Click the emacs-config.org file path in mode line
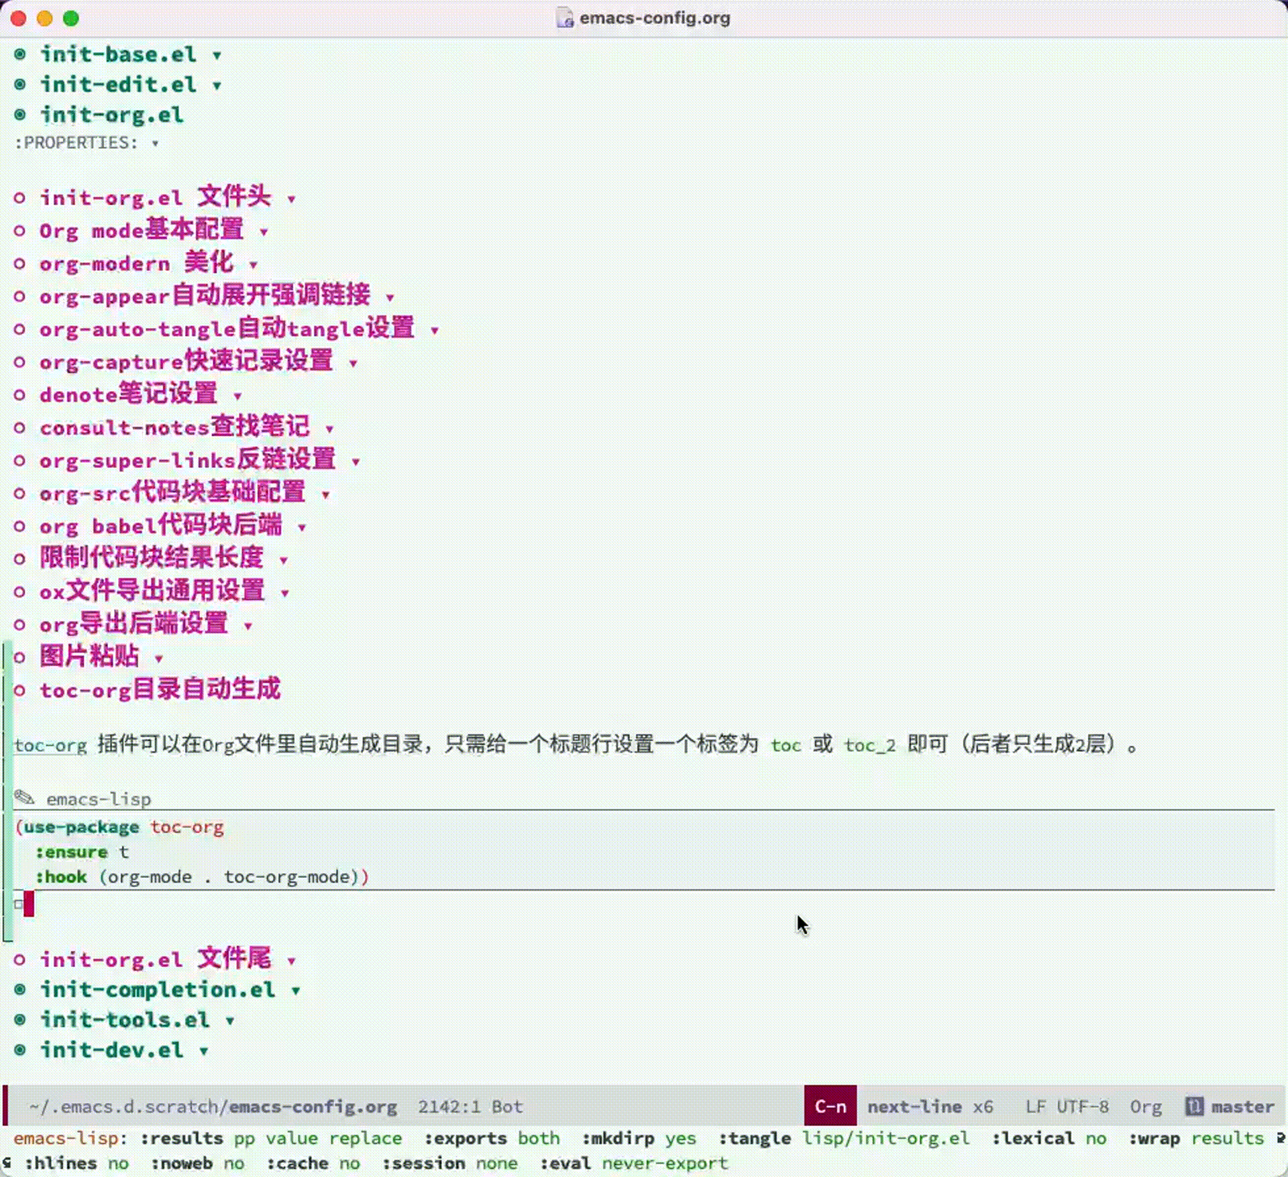The width and height of the screenshot is (1288, 1177). pos(213,1107)
